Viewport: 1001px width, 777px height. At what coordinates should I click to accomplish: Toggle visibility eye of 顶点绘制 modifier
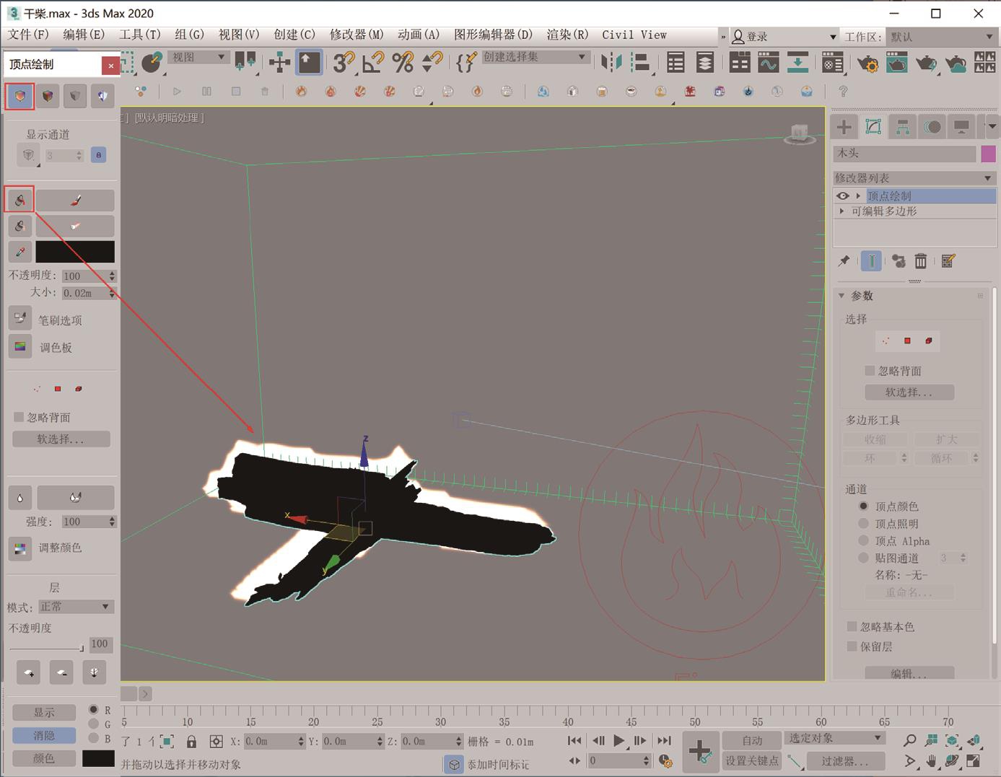(x=842, y=196)
